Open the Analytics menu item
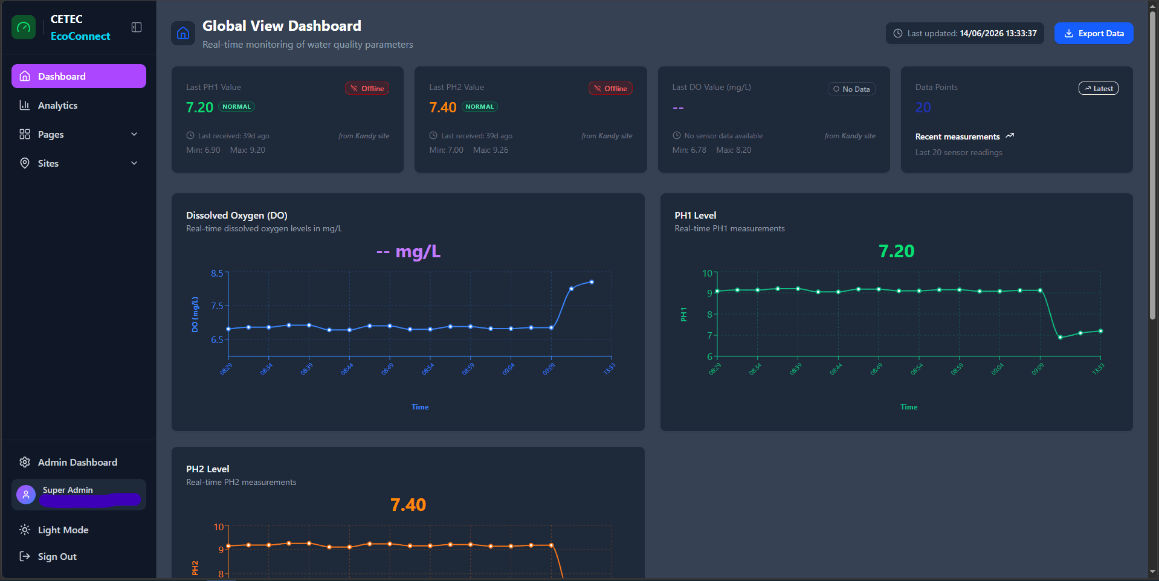 79,105
